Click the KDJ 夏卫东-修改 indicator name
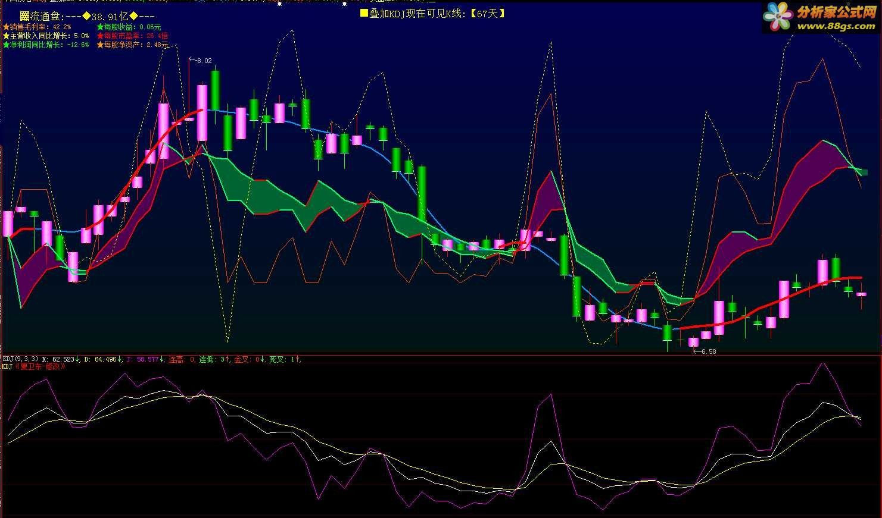Image resolution: width=882 pixels, height=518 pixels. pos(33,367)
